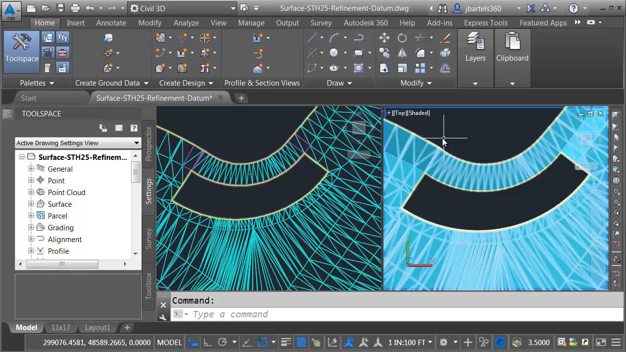Select the Stretch tool in Modify panel
The image size is (626, 352).
click(x=384, y=68)
